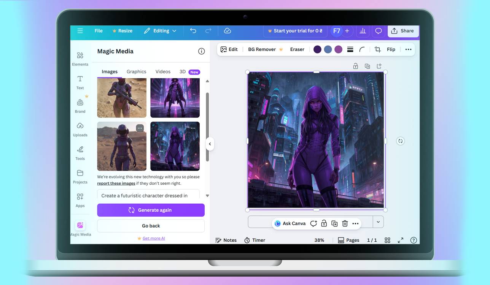The height and width of the screenshot is (285, 490).
Task: Select the hooded cyberpunk city thumbnail
Action: pos(175,146)
